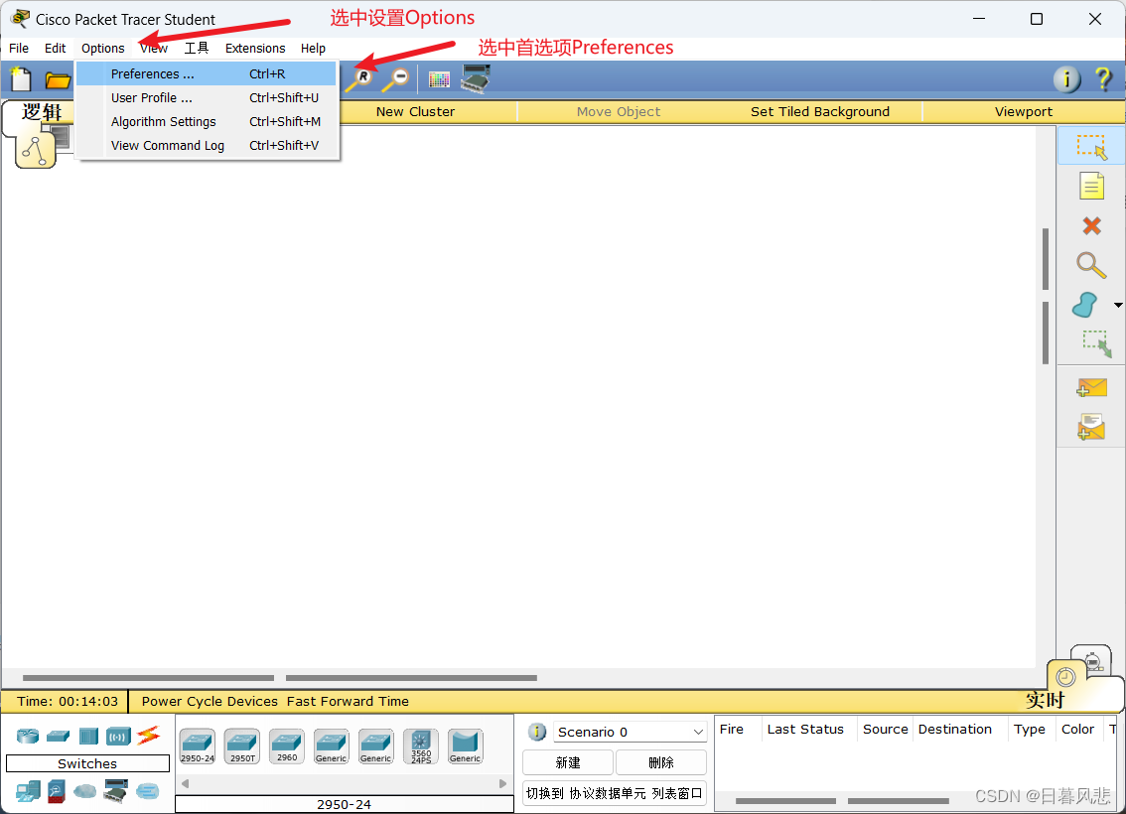
Task: Open the Custom Devices Dialog icon
Action: [x=476, y=79]
